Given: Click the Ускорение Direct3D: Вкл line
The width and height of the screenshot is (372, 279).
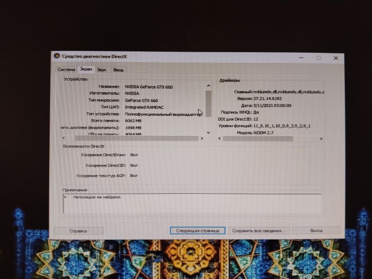Looking at the screenshot, I should coord(112,165).
